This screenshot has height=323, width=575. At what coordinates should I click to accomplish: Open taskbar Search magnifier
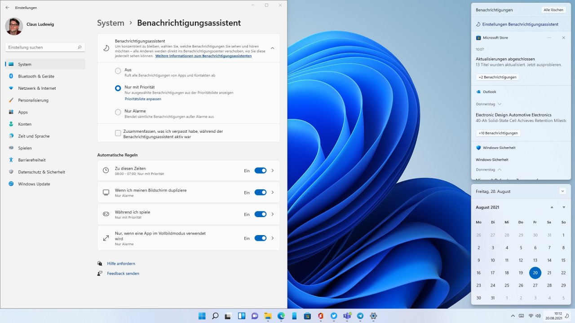[x=215, y=316]
